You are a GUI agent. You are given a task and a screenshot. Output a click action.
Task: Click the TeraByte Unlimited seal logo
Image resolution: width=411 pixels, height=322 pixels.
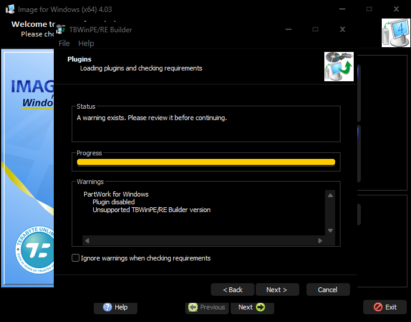(35, 250)
